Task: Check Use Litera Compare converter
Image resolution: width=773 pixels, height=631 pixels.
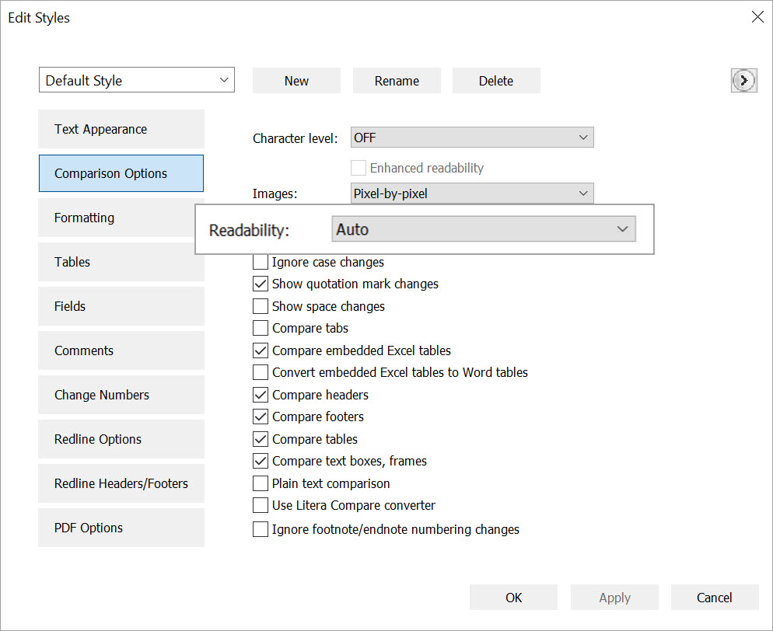Action: (x=261, y=505)
